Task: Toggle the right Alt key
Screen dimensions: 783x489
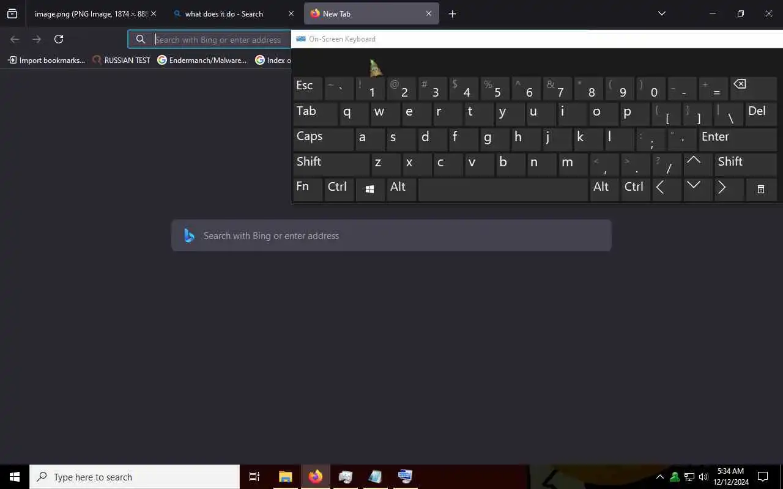Action: tap(604, 189)
